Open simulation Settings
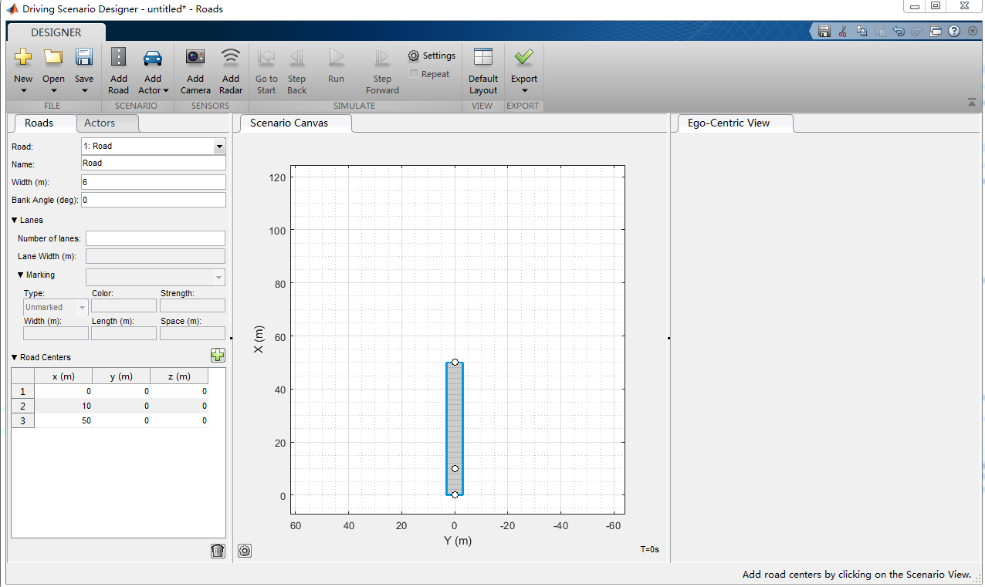Viewport: 985px width, 587px height. (x=432, y=56)
